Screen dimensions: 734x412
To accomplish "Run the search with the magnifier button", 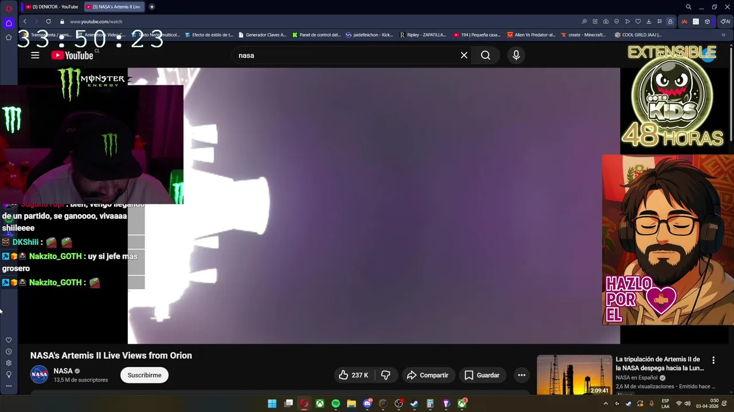I will 486,56.
